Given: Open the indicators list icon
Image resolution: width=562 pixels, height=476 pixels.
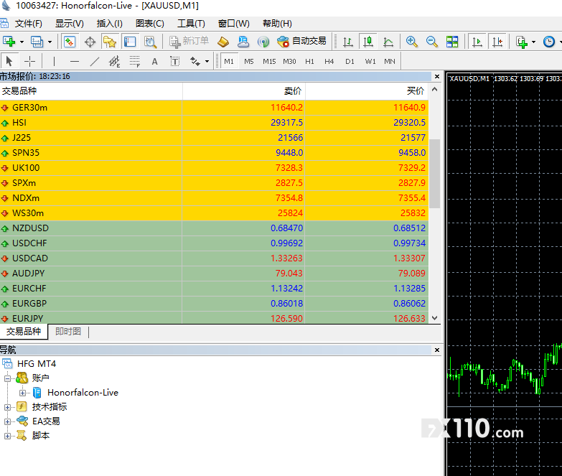Looking at the screenshot, I should [522, 42].
